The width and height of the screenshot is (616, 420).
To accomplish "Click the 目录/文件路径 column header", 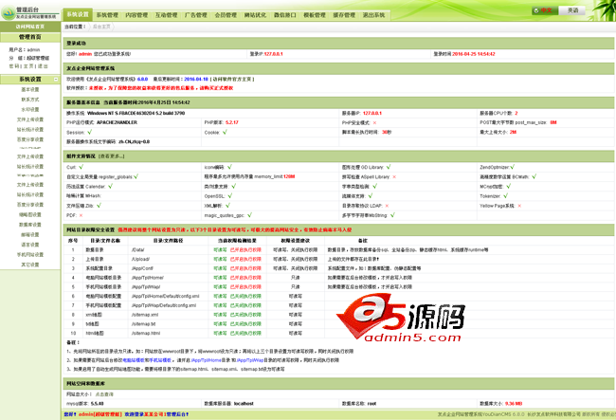I will [168, 241].
